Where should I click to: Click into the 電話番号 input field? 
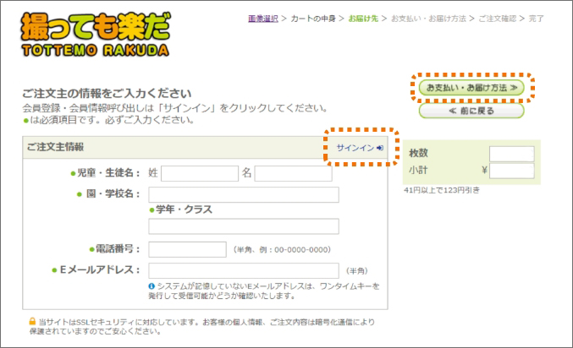coord(187,249)
